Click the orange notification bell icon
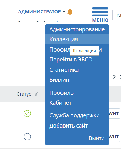The image size is (121, 149). 70,12
